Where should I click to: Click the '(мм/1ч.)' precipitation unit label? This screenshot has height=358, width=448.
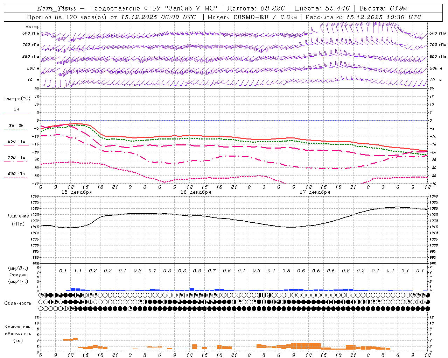(19, 281)
